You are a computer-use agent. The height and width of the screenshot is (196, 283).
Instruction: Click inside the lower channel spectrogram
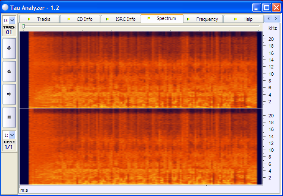(140, 146)
